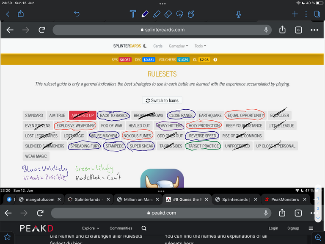This screenshot has width=325, height=244.
Task: Tap the zoom magnifier icon on PeakD
Action: pos(318,237)
